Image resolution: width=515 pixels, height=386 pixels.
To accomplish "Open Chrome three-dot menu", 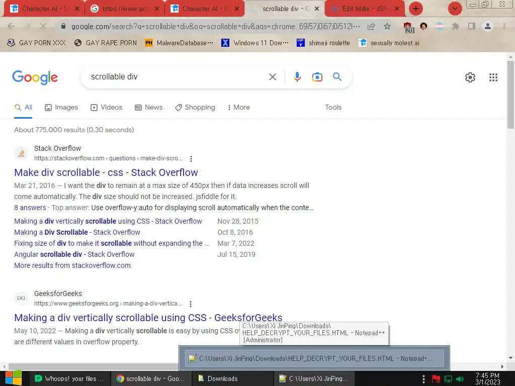I will click(x=504, y=26).
